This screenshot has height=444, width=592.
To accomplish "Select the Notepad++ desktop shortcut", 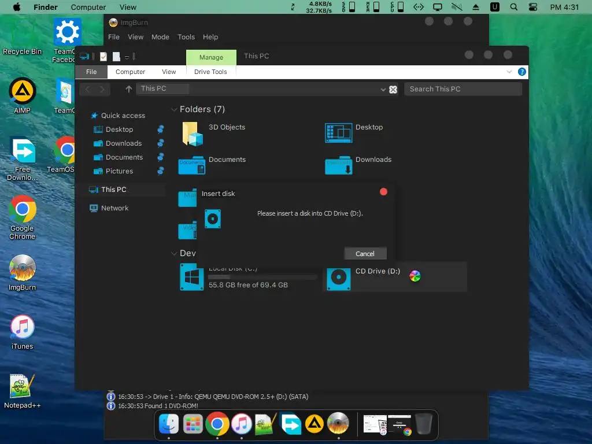I will click(x=23, y=391).
